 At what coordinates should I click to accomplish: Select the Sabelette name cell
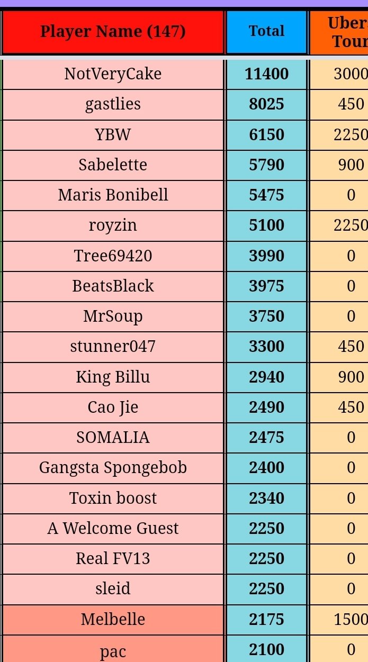coord(113,165)
